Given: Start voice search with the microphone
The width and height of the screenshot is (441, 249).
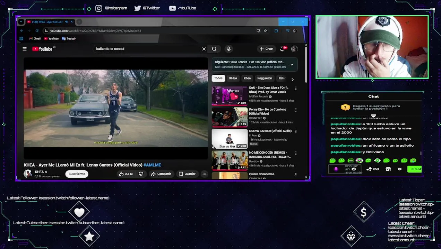Looking at the screenshot, I should click(x=228, y=49).
